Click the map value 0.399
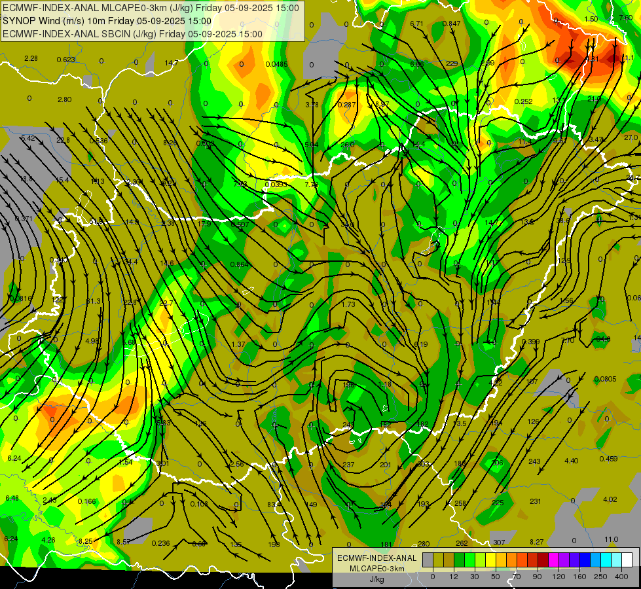 point(530,342)
